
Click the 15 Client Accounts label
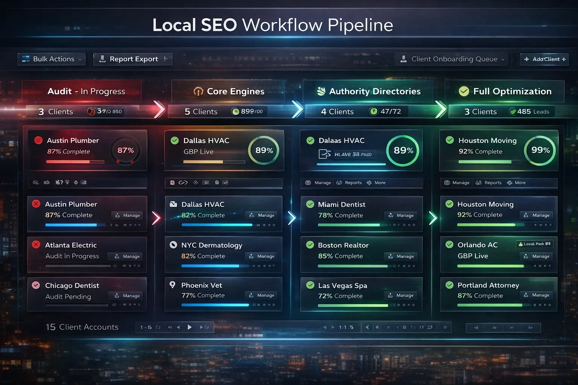point(82,327)
